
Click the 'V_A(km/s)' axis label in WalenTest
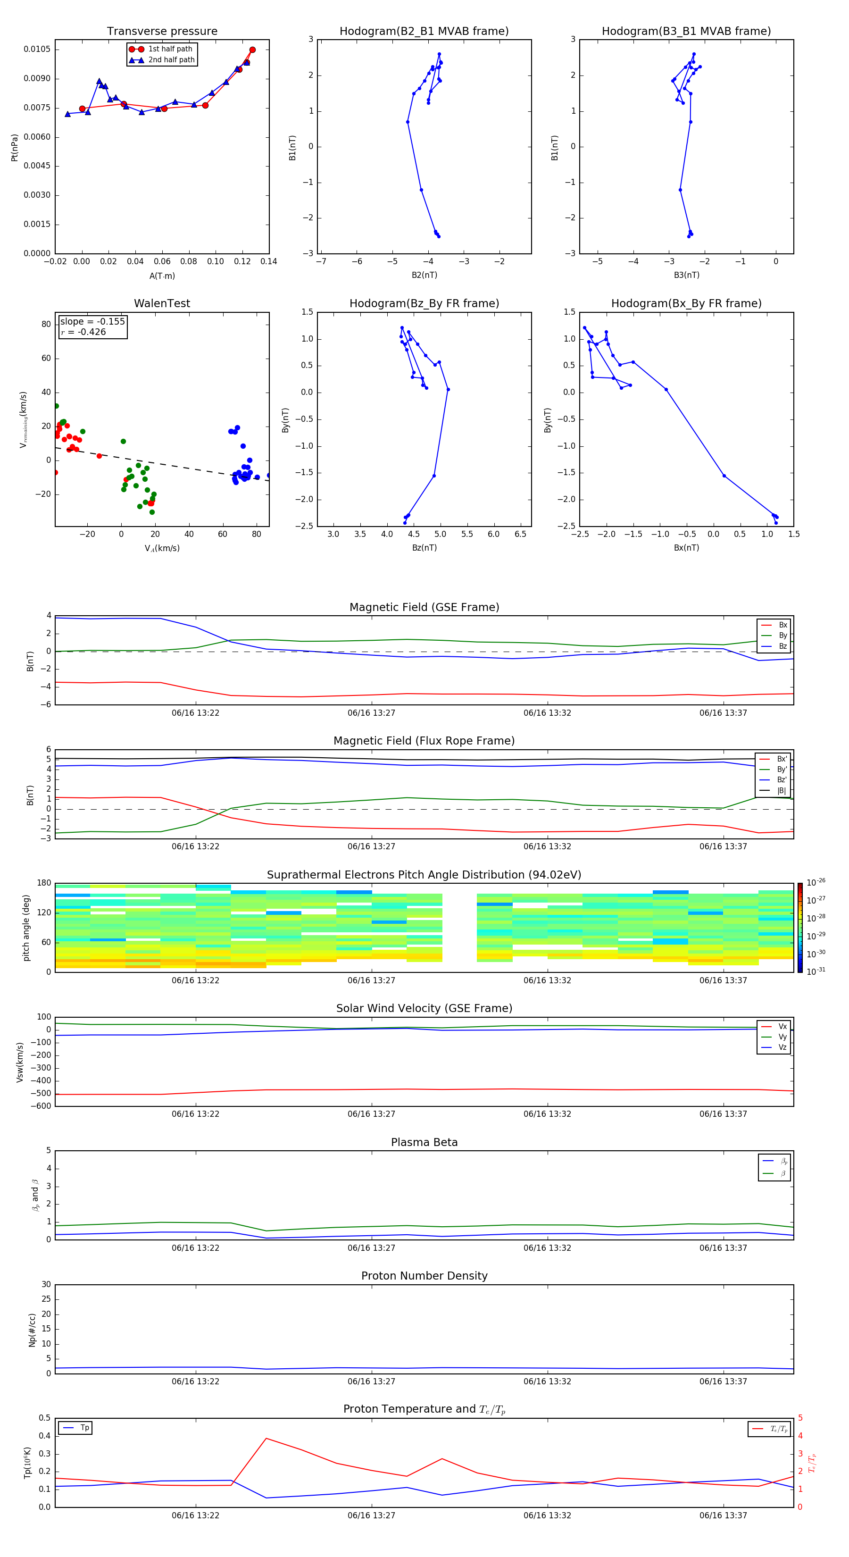pyautogui.click(x=162, y=548)
